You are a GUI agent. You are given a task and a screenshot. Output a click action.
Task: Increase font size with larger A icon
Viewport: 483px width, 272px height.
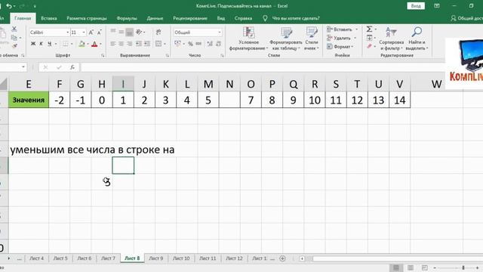click(91, 32)
